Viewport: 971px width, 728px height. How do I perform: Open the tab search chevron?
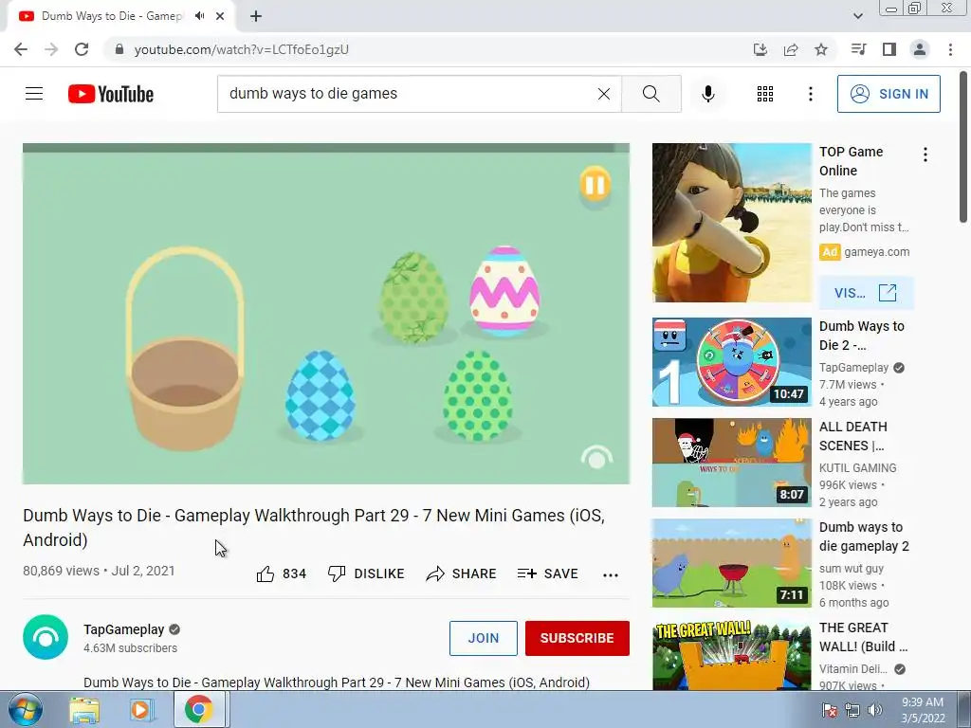pyautogui.click(x=857, y=16)
